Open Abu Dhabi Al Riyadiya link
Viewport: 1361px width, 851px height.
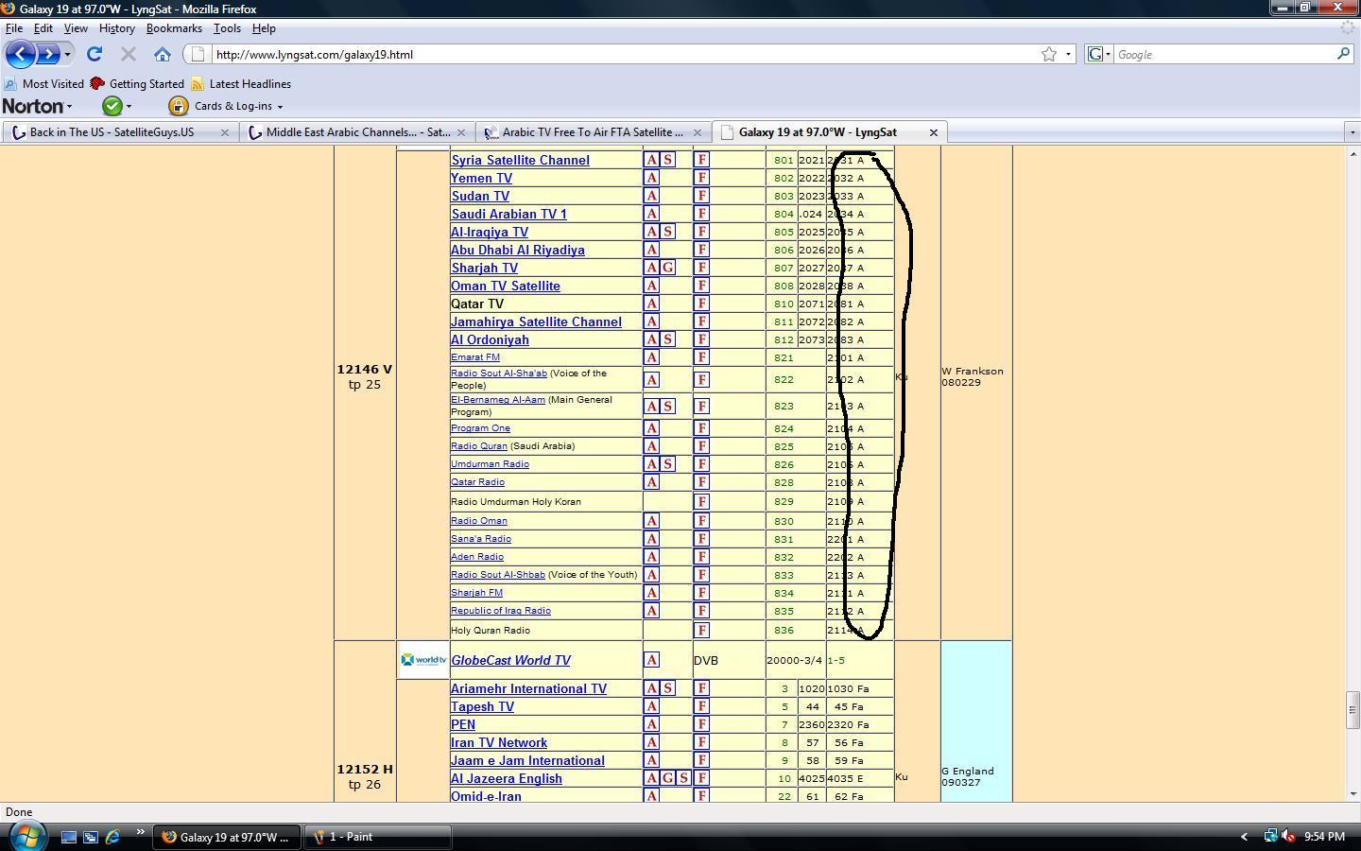(517, 250)
